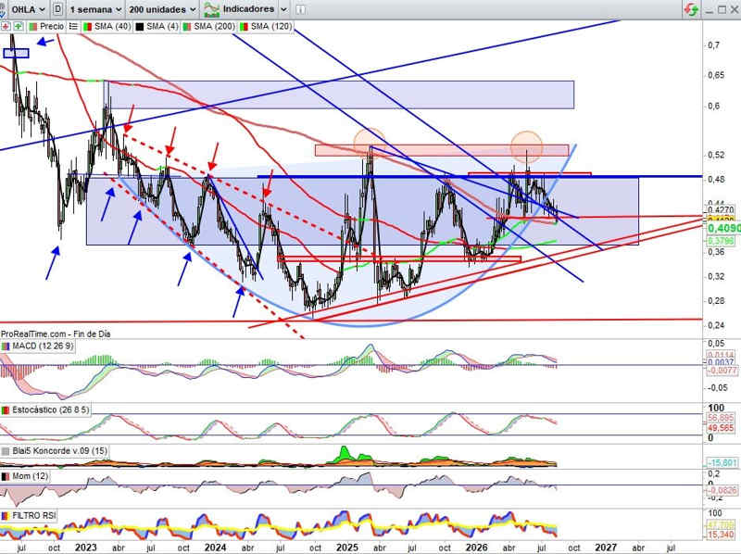741x554 pixels.
Task: Click the 2025 year label on time axis
Action: pos(346,548)
